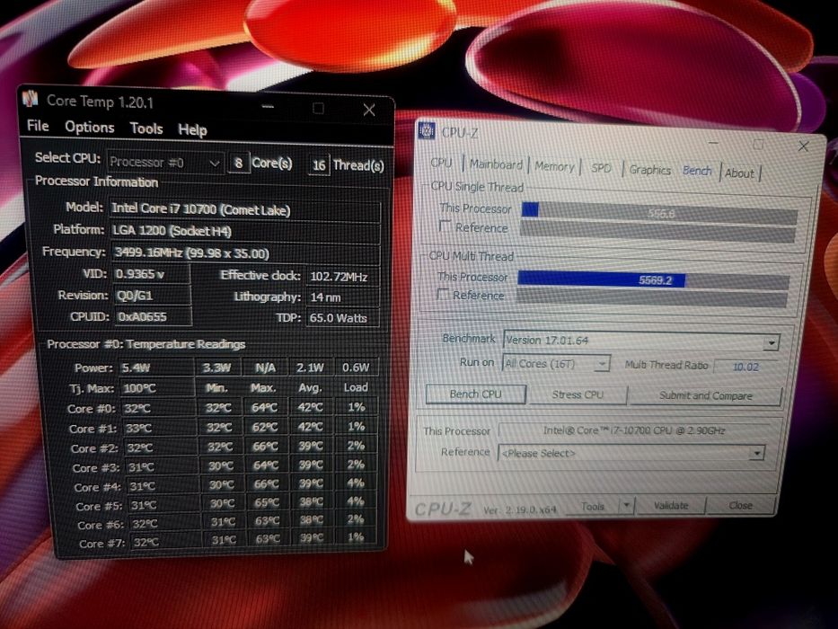This screenshot has height=629, width=838.
Task: Select the Bench tab in CPU-Z
Action: [697, 171]
